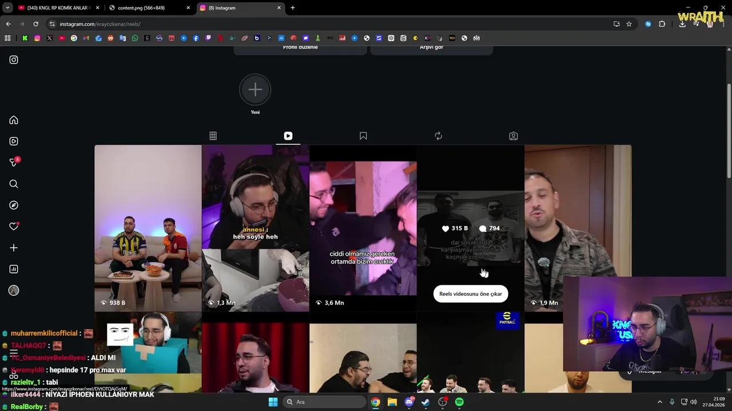732x411 pixels.
Task: Open the reel with 3,6 Mn views
Action: [x=363, y=228]
